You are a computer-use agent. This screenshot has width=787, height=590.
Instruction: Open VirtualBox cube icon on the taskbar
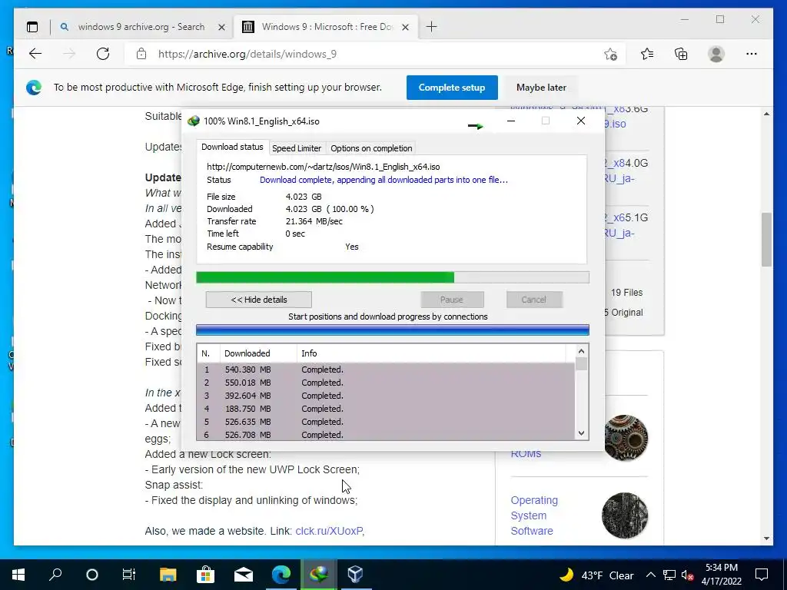pos(355,575)
